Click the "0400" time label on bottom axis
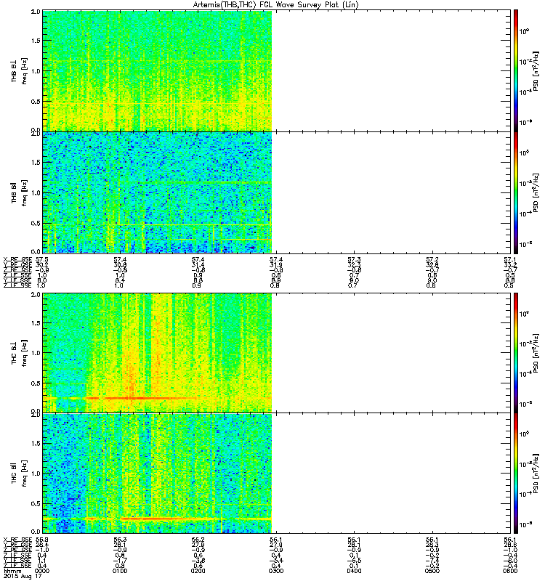Viewport: 545px width, 581px height. [x=354, y=571]
